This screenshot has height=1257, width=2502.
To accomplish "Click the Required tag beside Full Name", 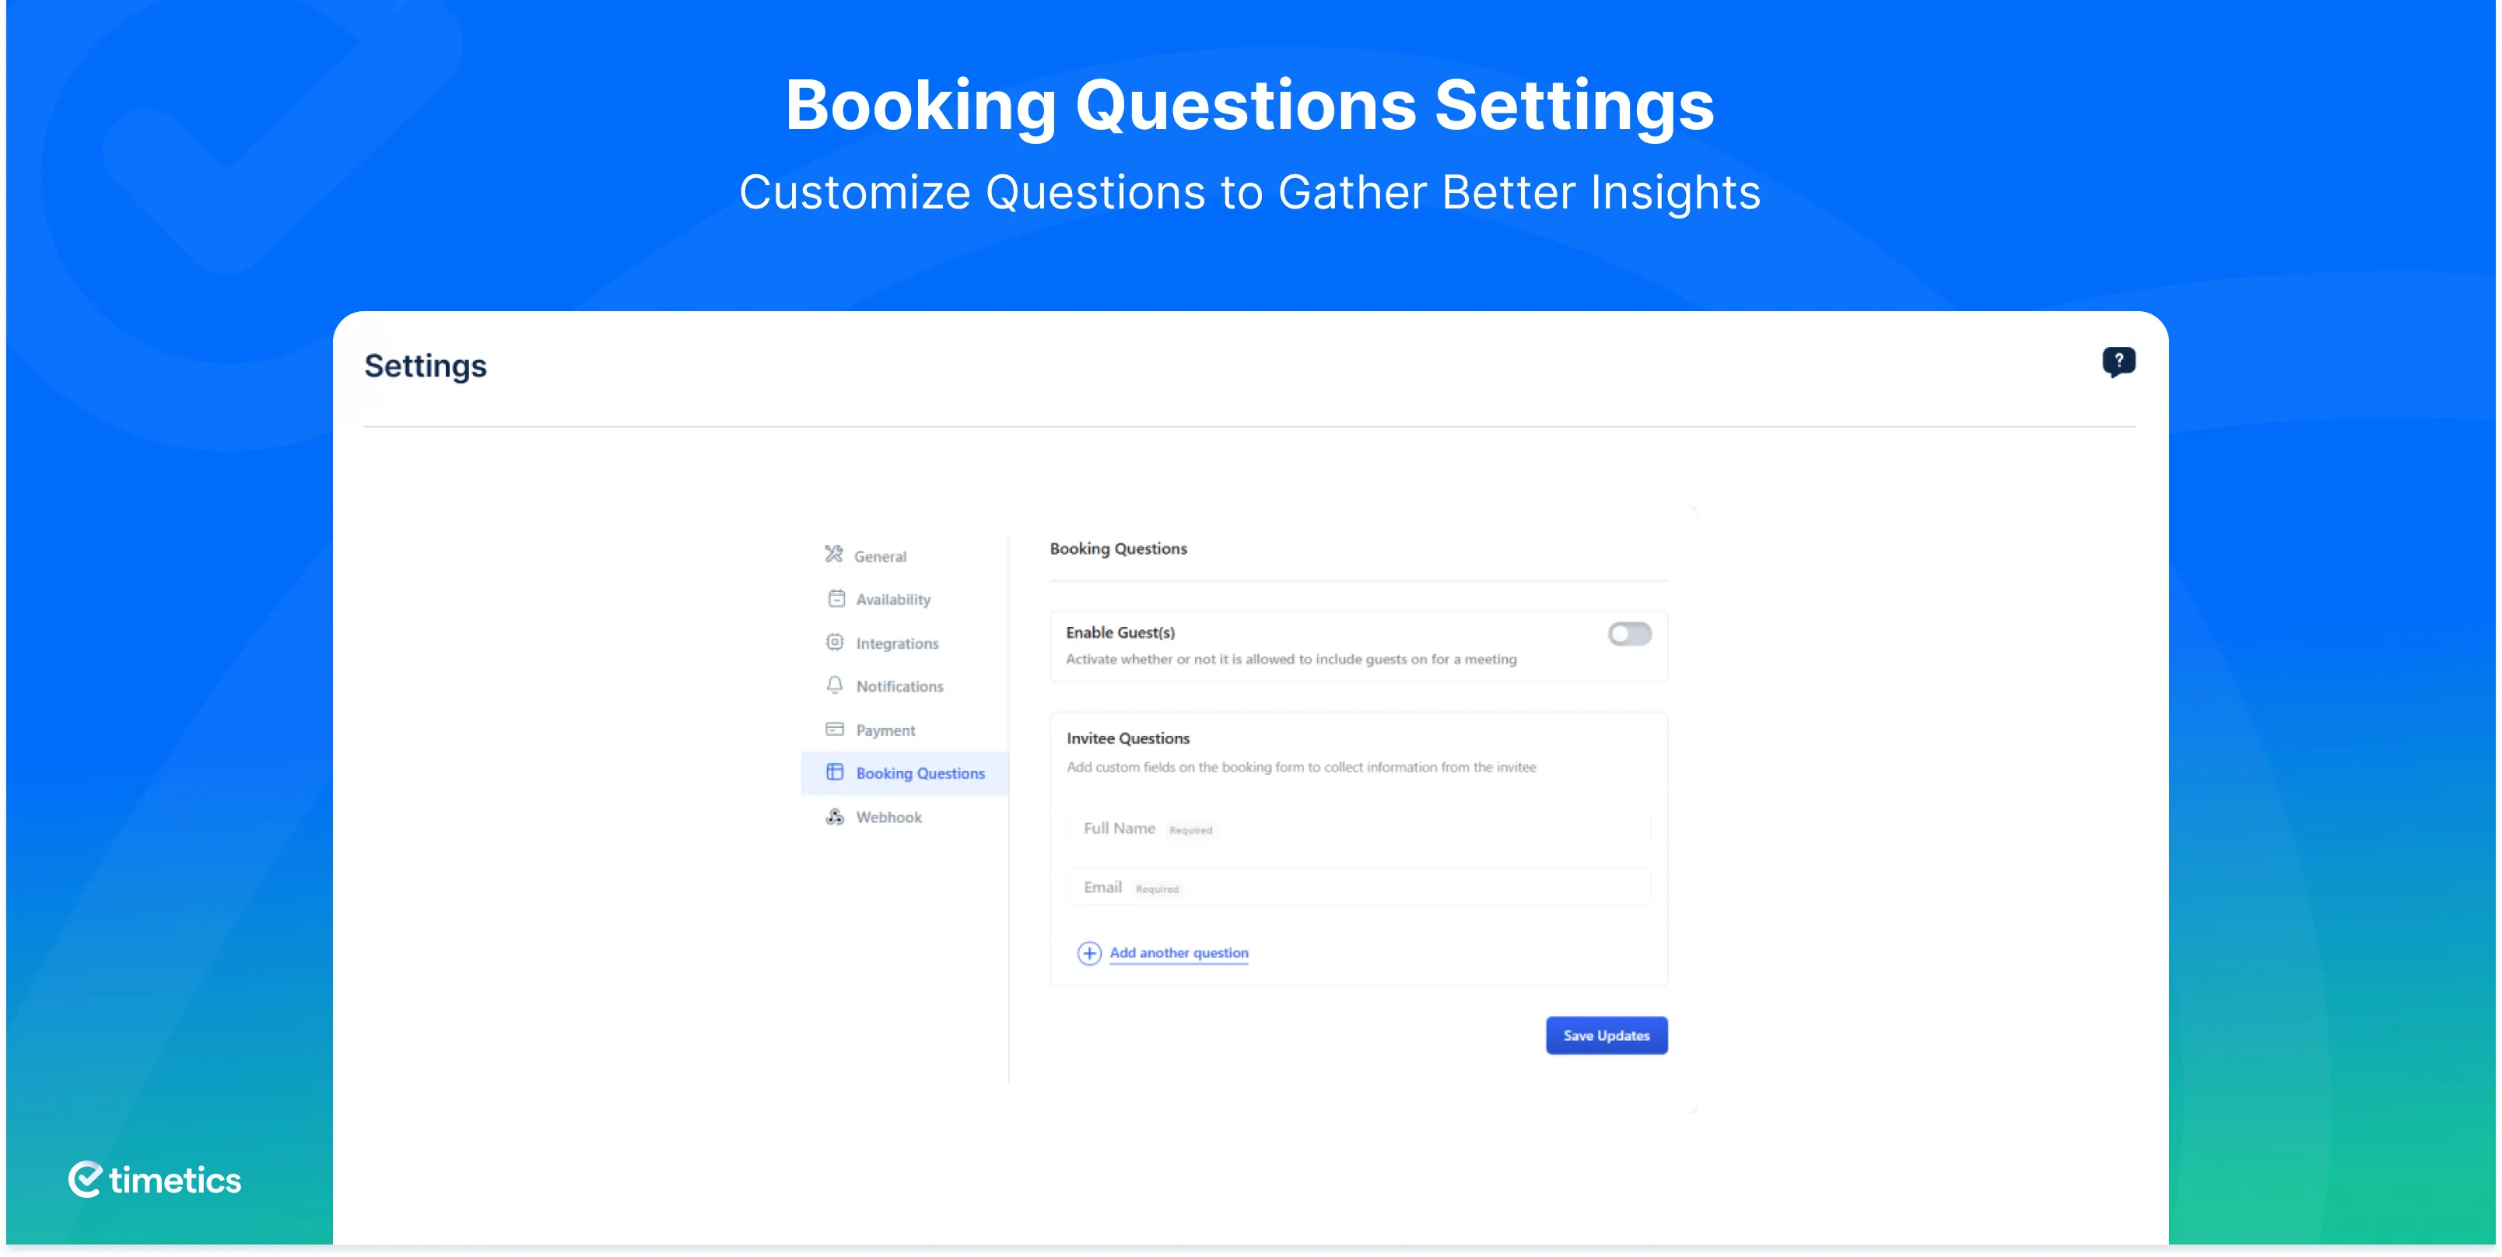I will (1190, 831).
